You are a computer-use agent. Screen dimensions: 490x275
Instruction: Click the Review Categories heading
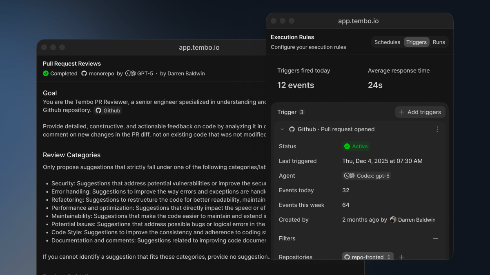[x=71, y=155]
